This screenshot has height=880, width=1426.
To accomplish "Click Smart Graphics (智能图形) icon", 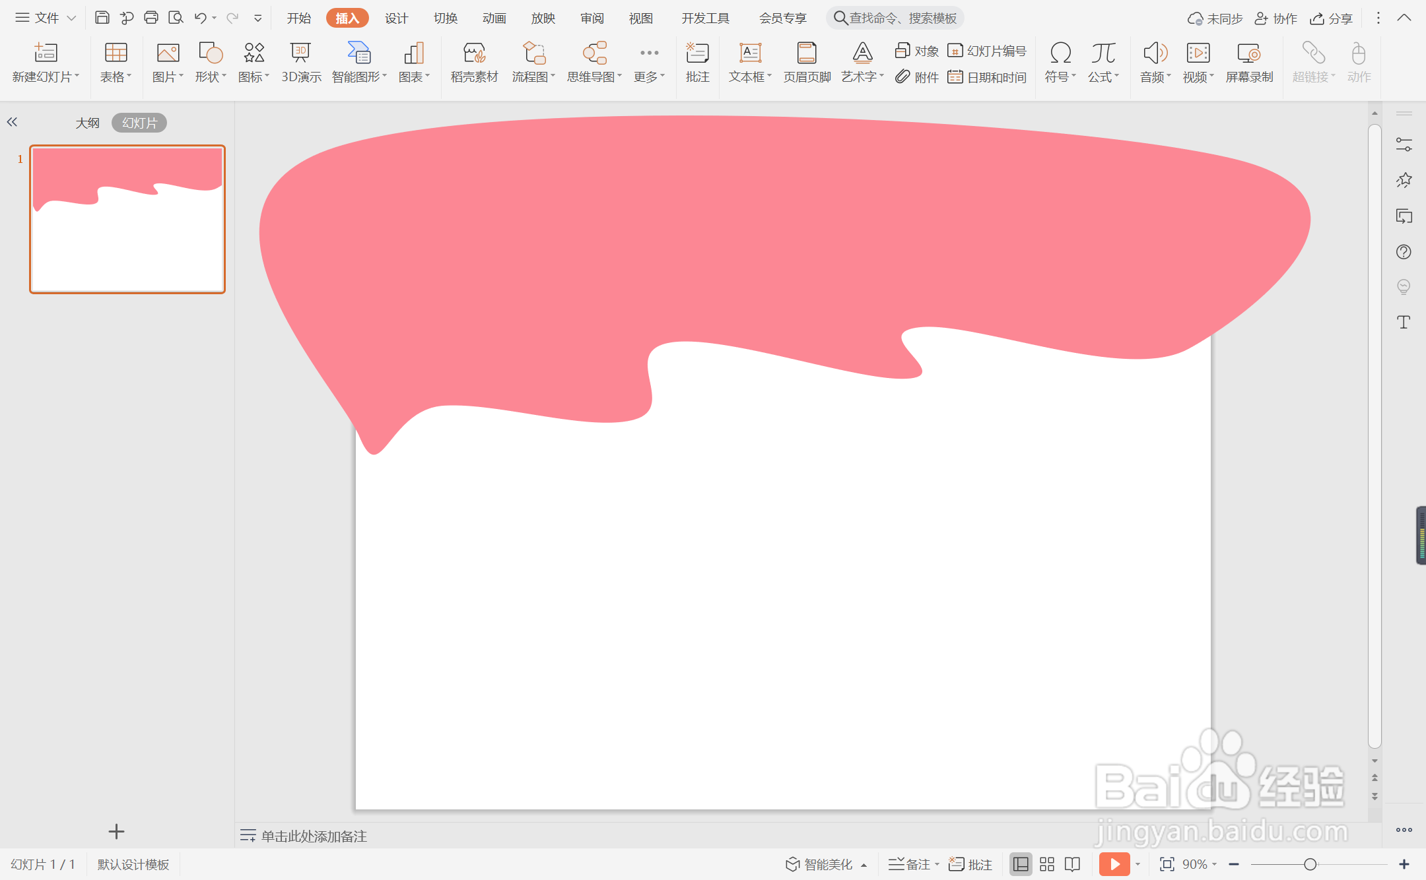I will coord(359,53).
